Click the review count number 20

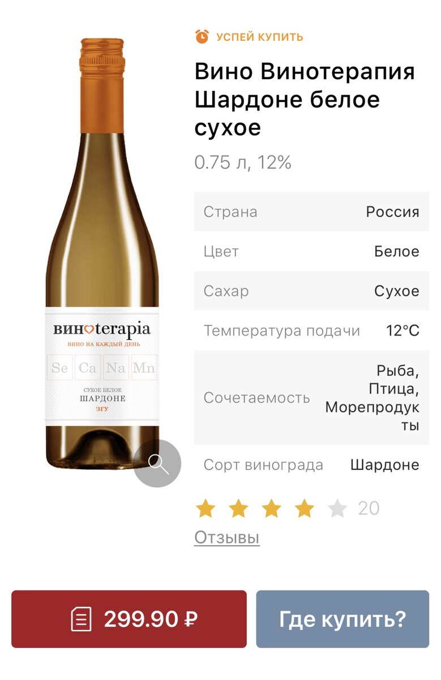[x=369, y=508]
